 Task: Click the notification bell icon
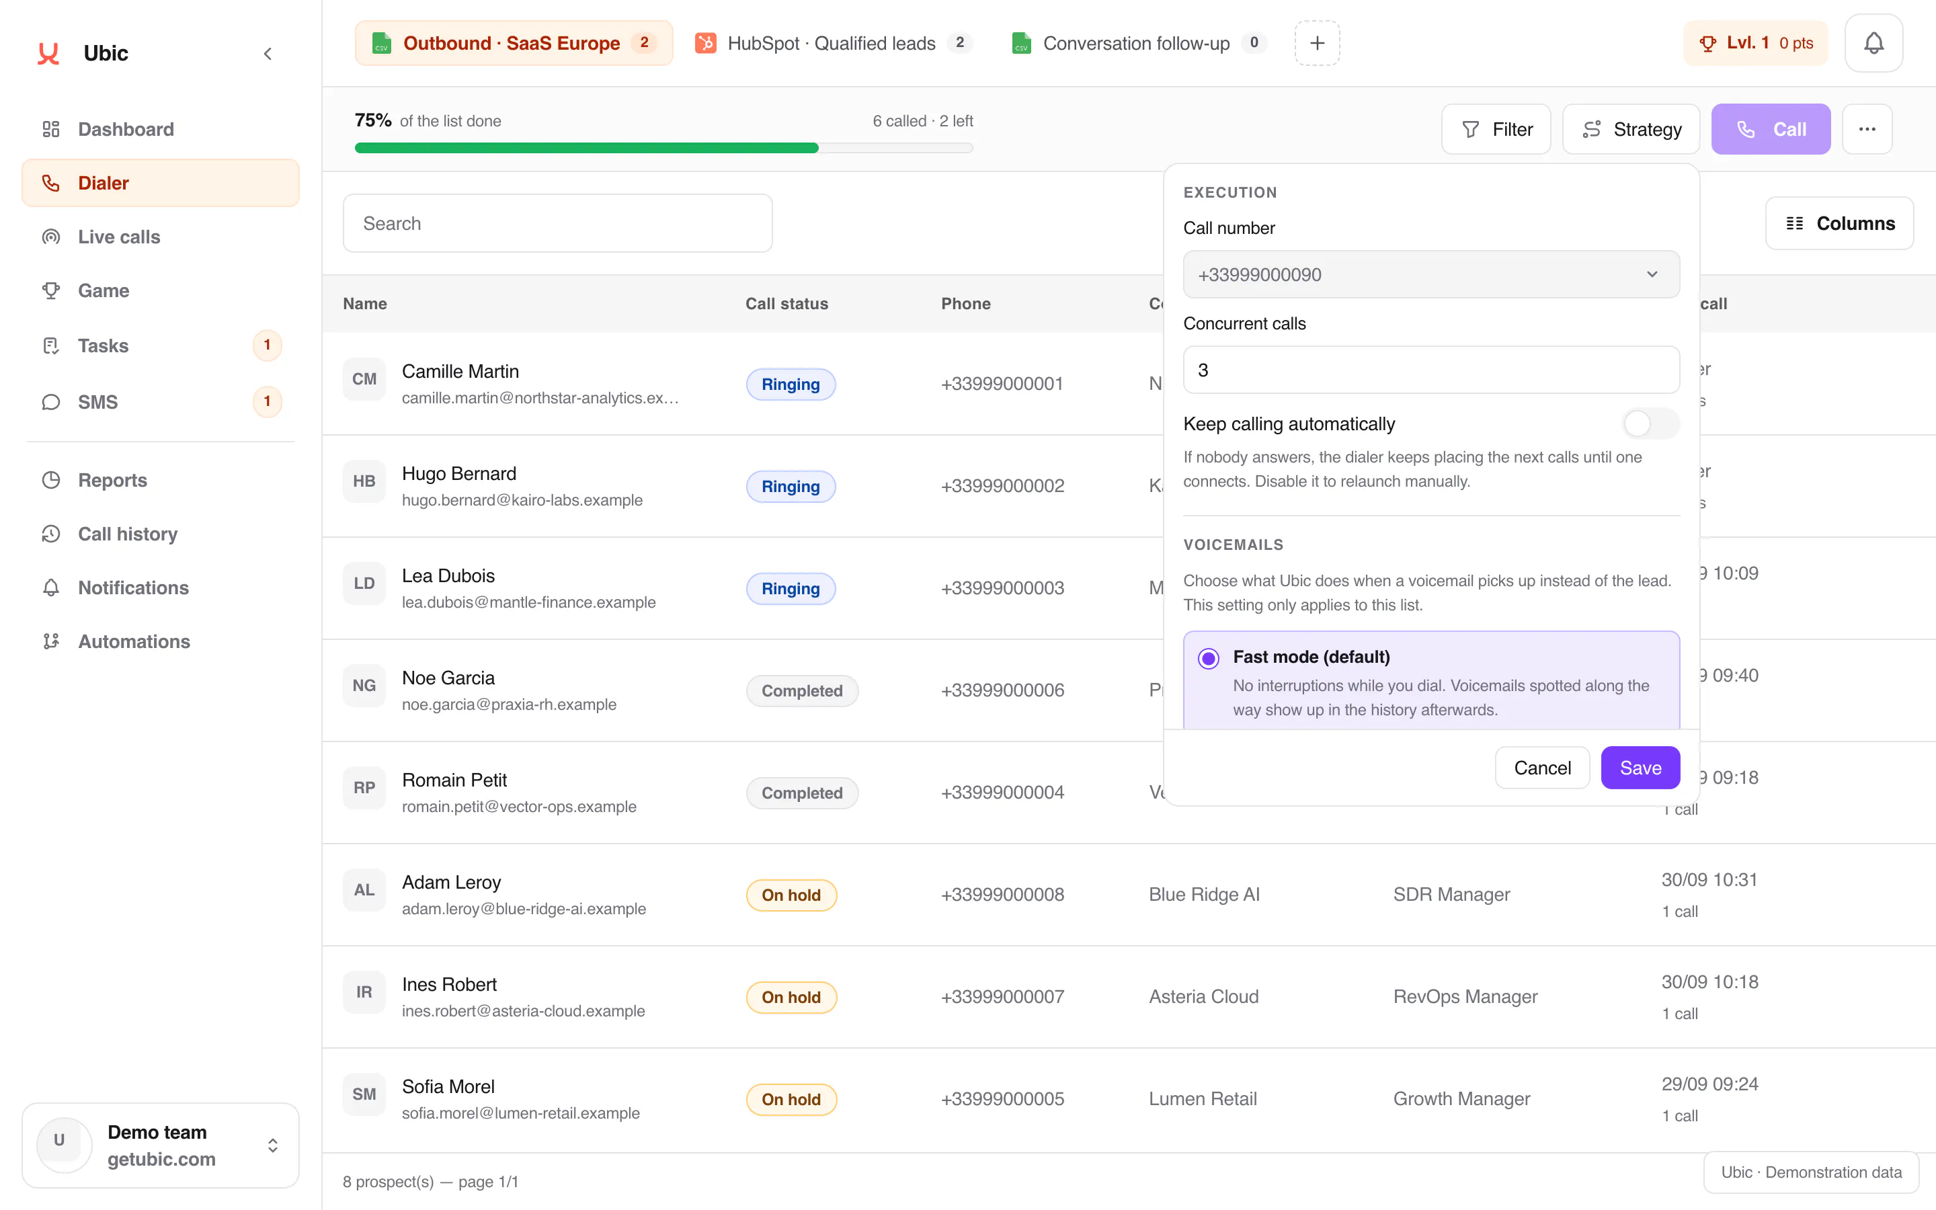[x=1873, y=43]
